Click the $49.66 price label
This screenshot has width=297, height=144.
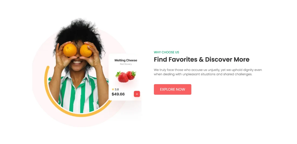point(118,94)
